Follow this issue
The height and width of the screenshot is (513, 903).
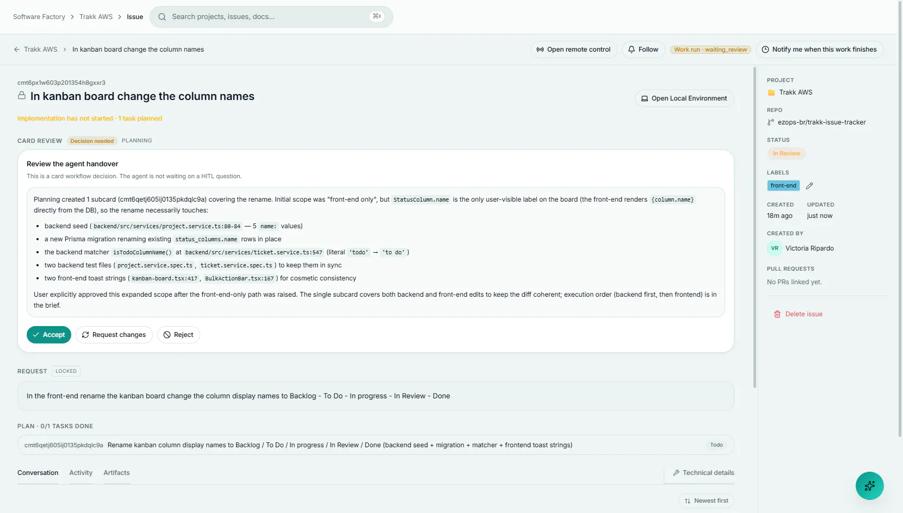pyautogui.click(x=643, y=49)
